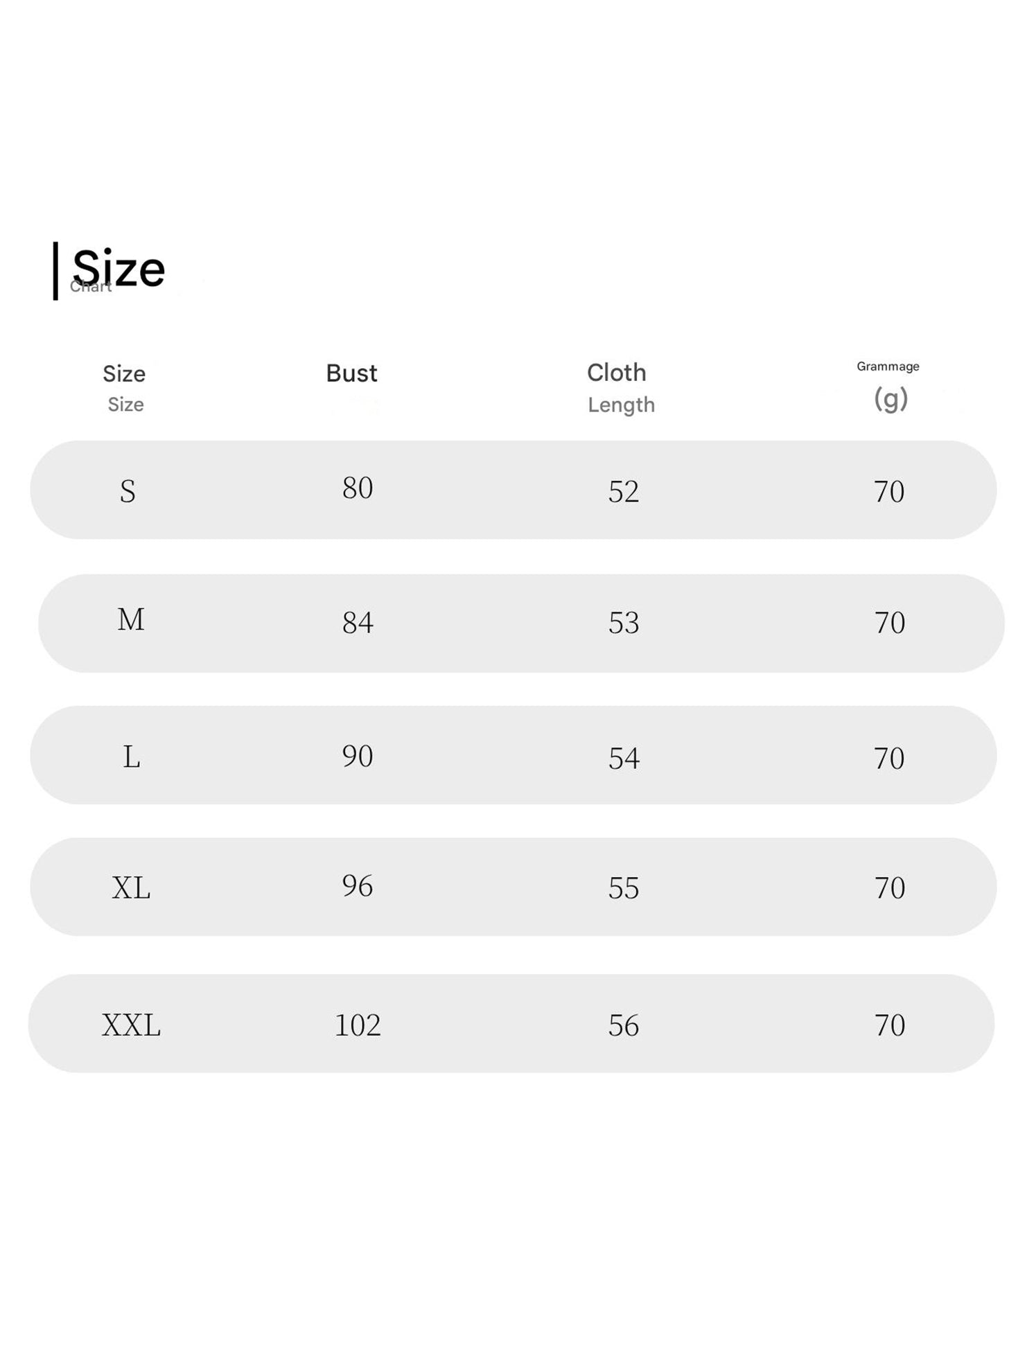Select the XXL size label

pyautogui.click(x=131, y=1025)
